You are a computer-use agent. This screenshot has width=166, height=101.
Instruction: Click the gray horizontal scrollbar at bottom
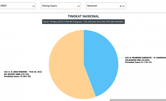[138, 100]
